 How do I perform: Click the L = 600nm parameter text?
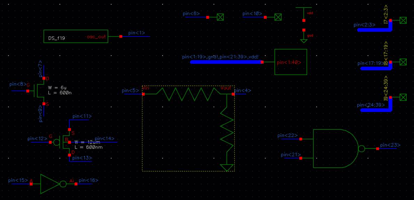pyautogui.click(x=88, y=147)
